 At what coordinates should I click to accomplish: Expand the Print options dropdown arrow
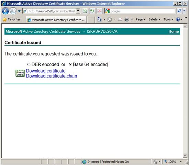coord(132,19)
